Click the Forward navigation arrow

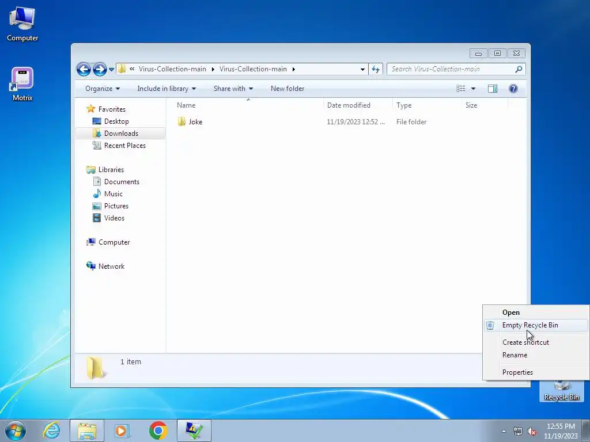100,69
